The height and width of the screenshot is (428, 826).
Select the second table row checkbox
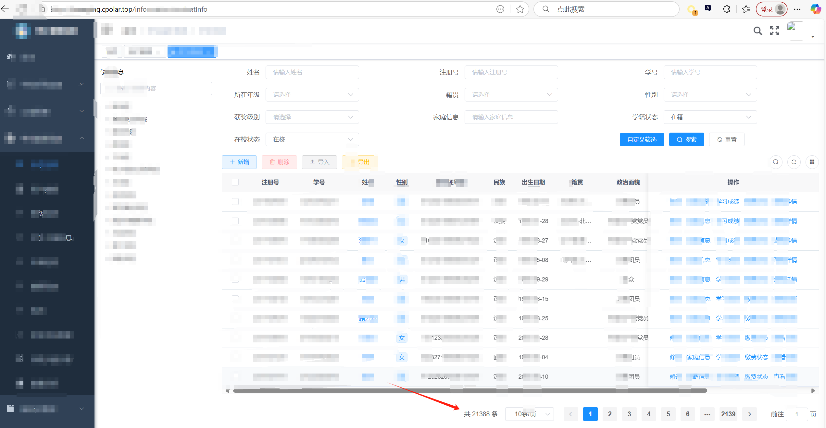tap(235, 221)
